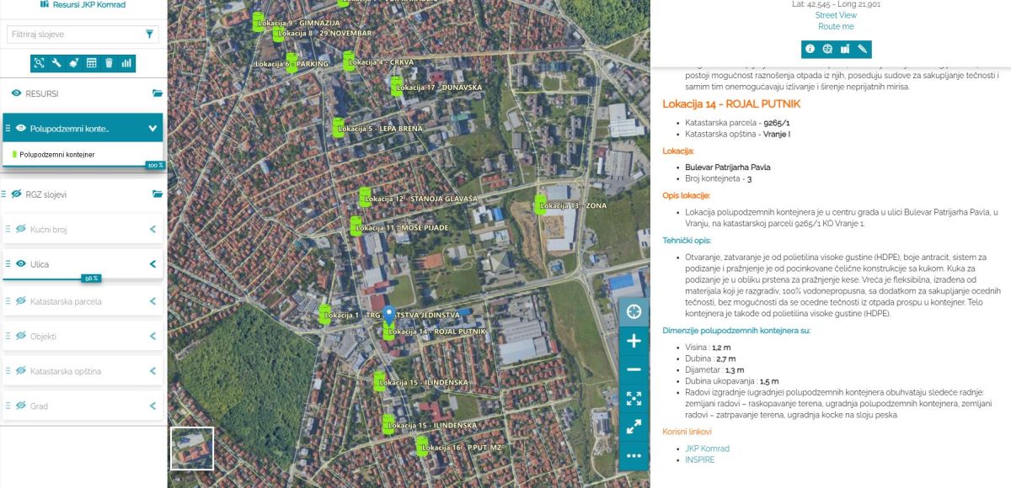Show the Kućni broj layer
1011x488 pixels.
pos(21,229)
